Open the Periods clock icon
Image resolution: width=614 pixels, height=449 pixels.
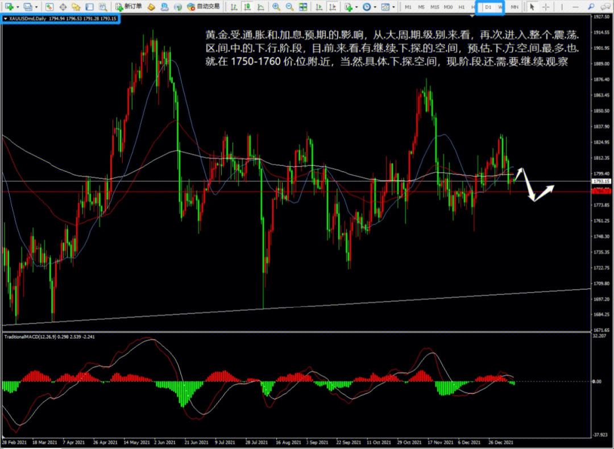point(367,7)
